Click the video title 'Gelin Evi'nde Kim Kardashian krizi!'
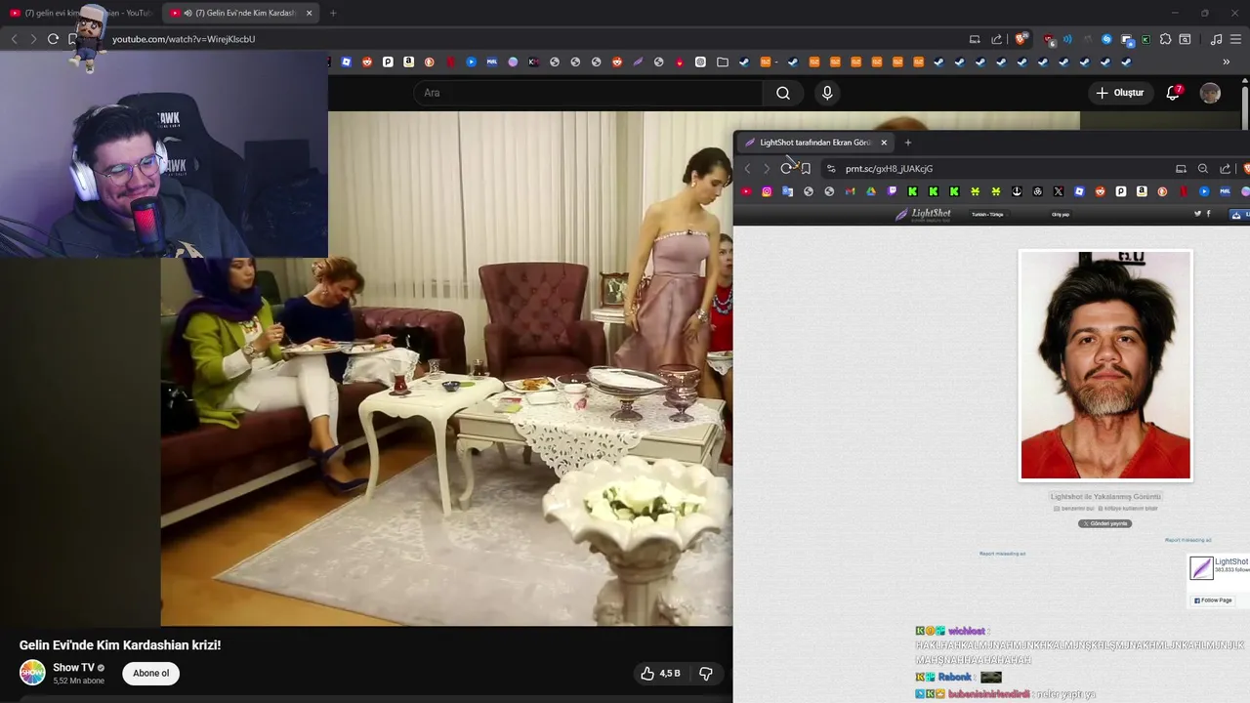Screen dimensions: 1250x703 (x=120, y=645)
